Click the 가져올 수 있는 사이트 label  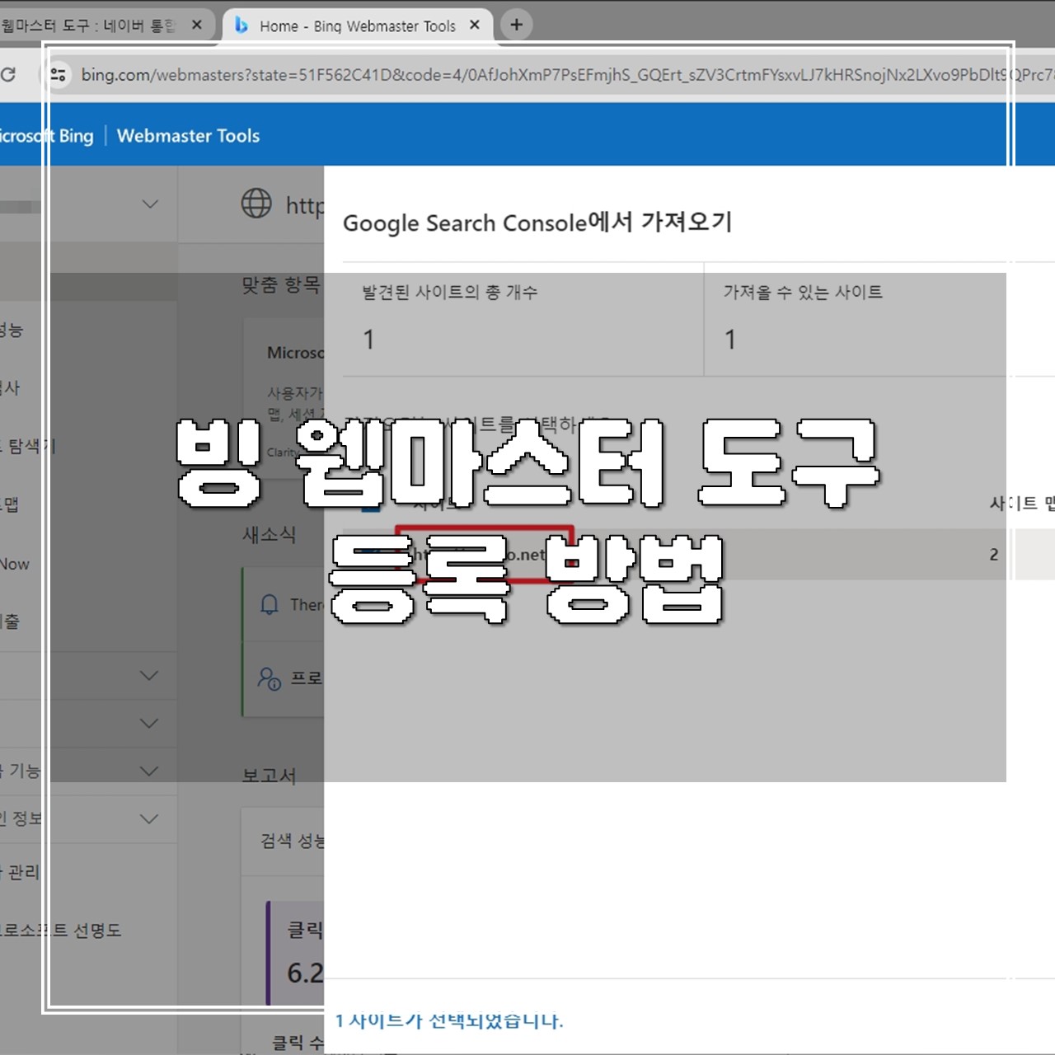tap(803, 293)
